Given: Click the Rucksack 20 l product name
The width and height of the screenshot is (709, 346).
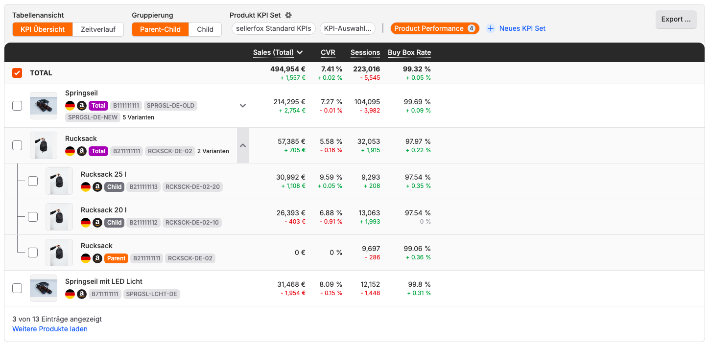Looking at the screenshot, I should (104, 210).
